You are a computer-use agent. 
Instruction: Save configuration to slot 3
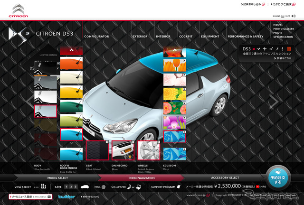tap(76, 187)
